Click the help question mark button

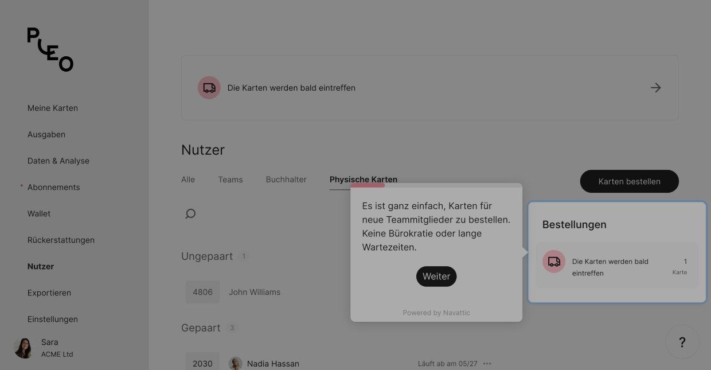point(682,342)
